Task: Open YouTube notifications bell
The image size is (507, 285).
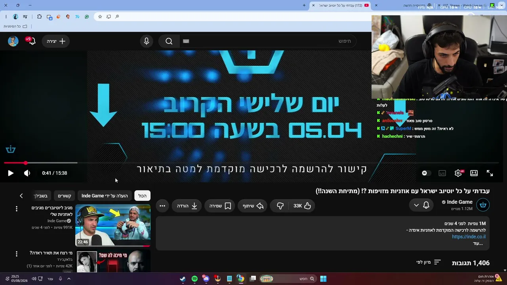Action: [32, 41]
